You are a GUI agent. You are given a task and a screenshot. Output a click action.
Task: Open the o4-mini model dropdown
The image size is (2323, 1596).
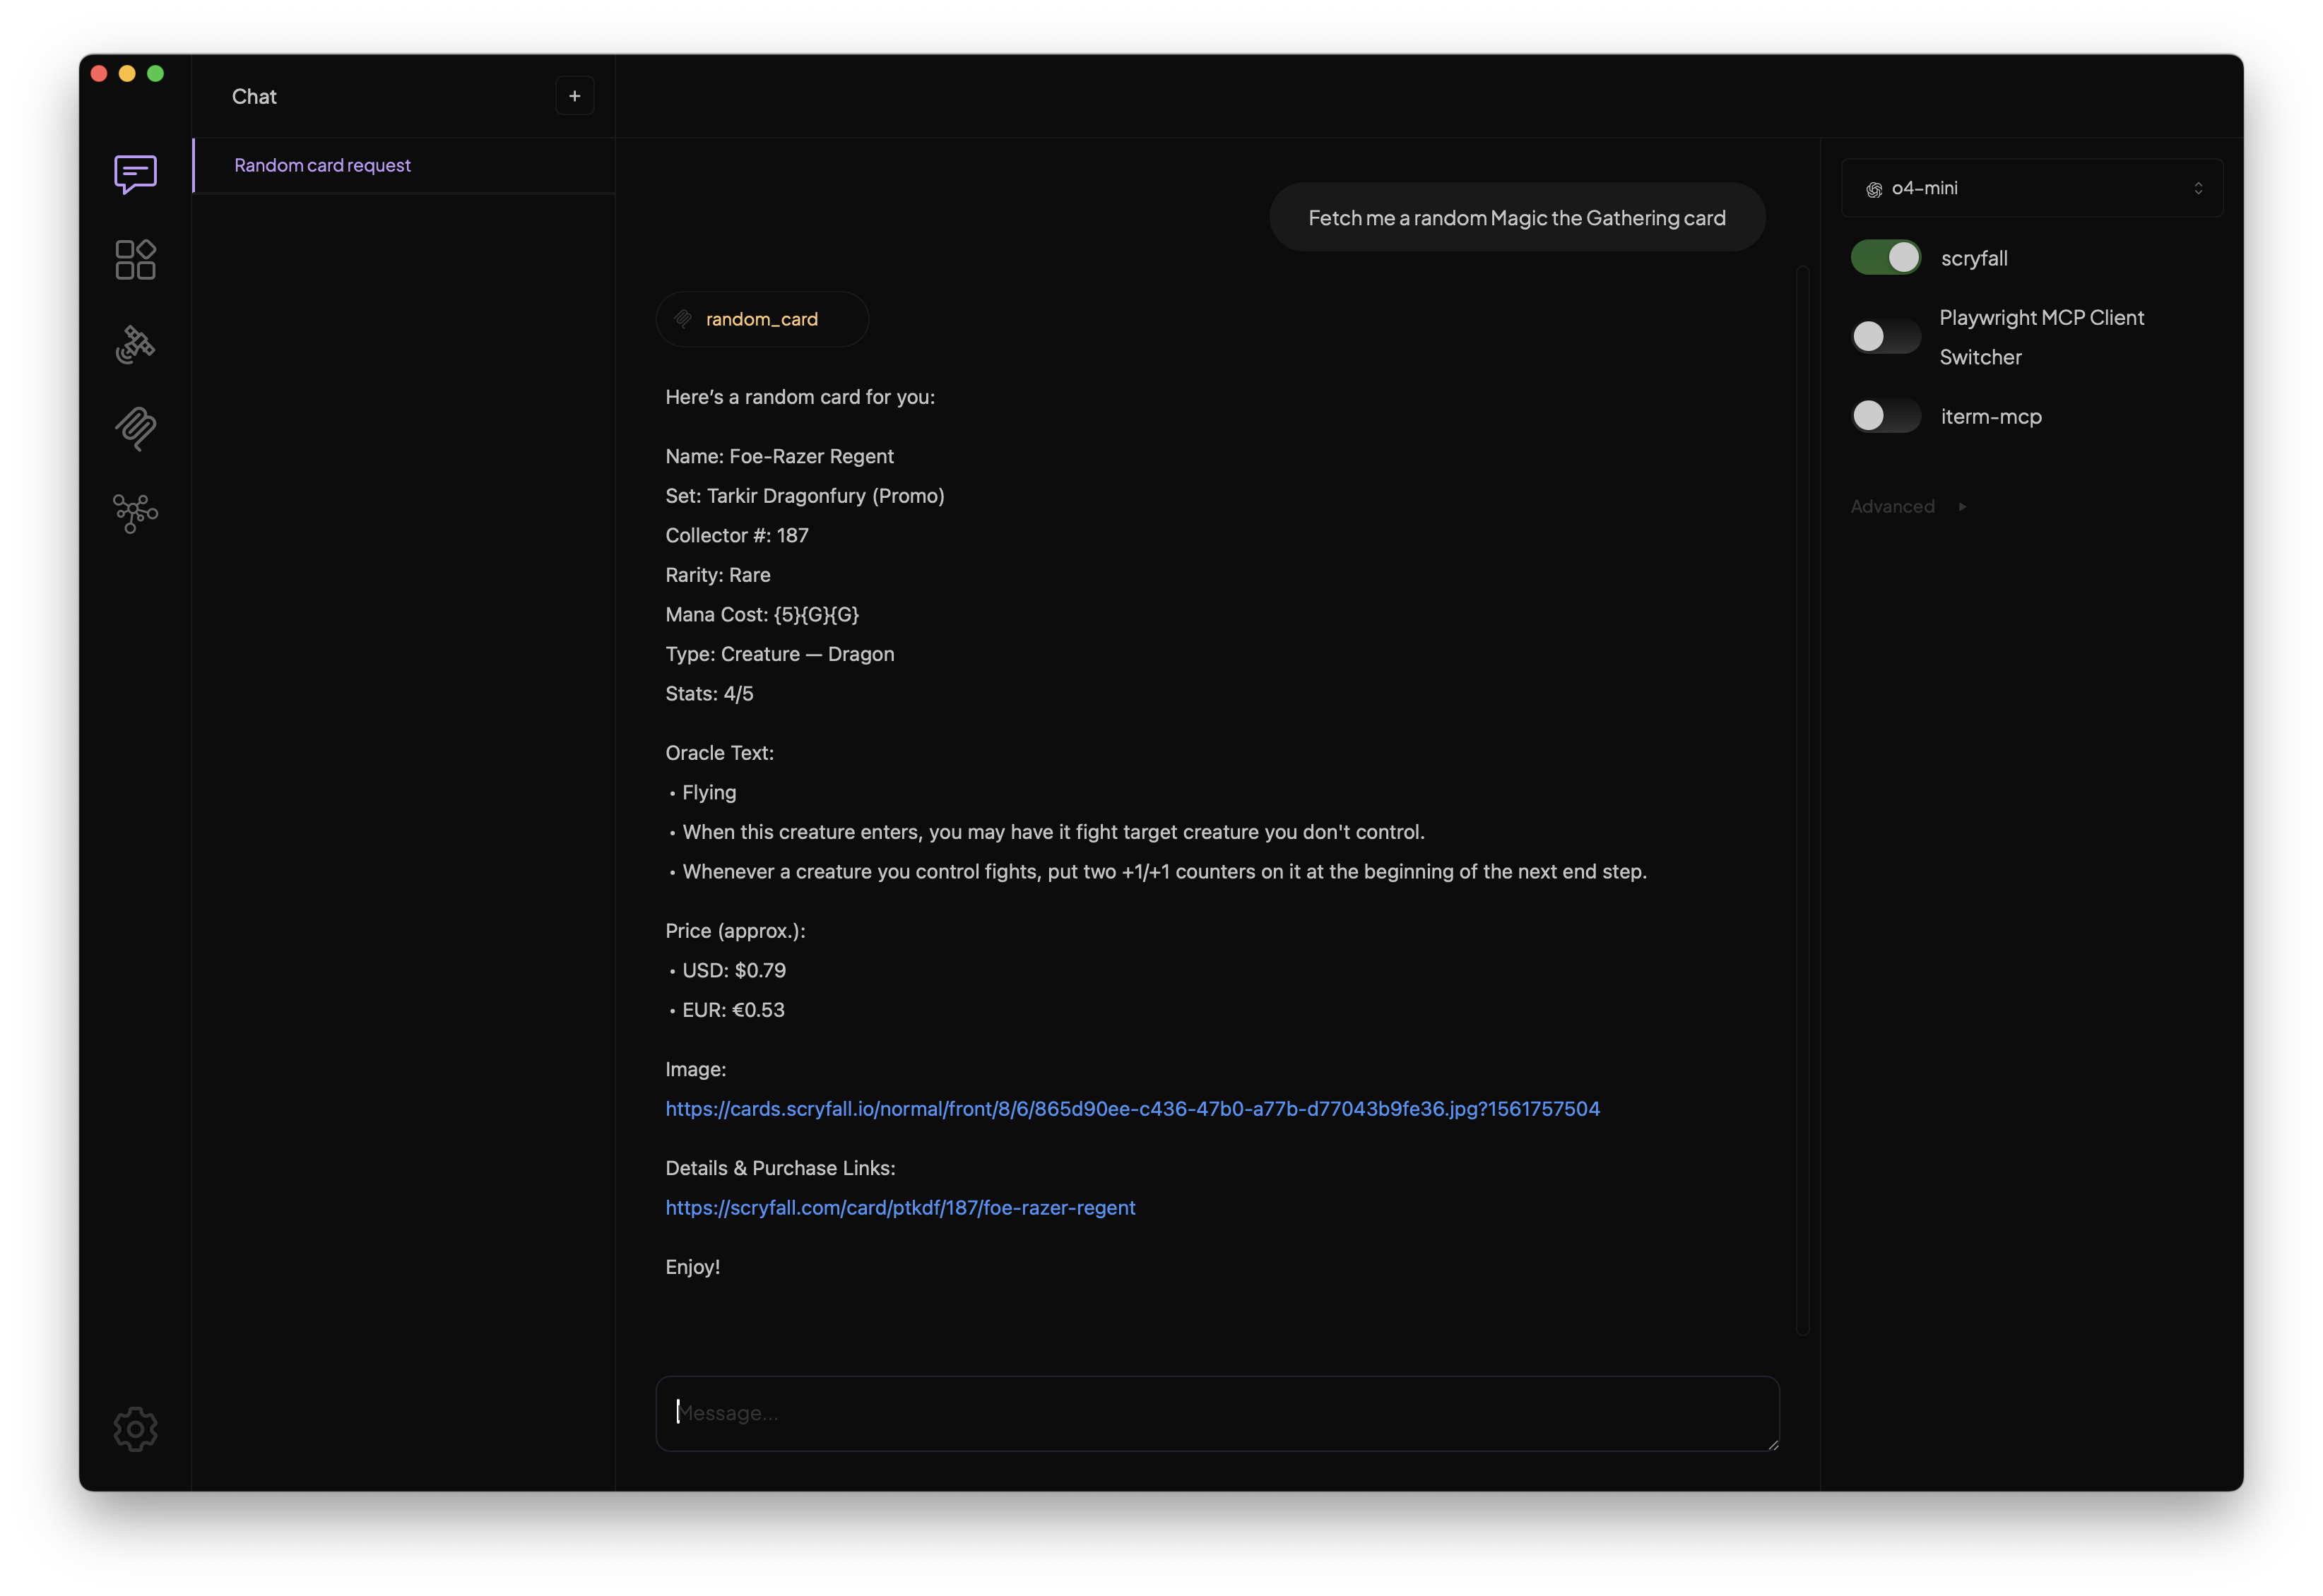2031,188
